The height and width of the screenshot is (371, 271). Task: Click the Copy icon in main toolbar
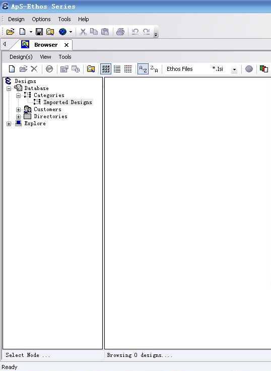(x=94, y=32)
